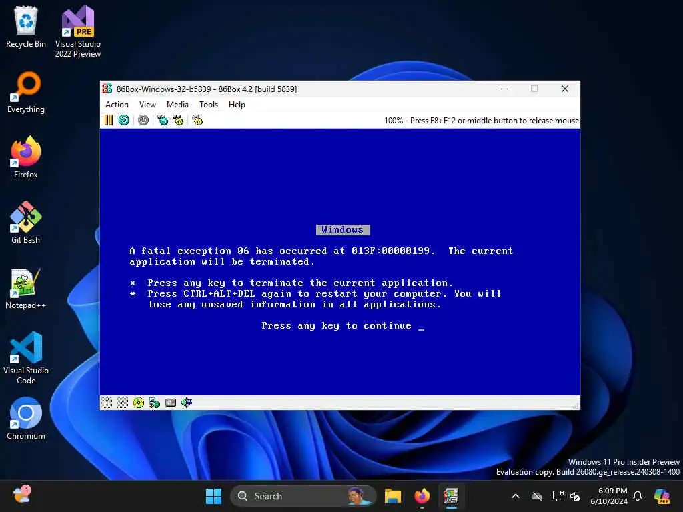Open the Media menu
Screen dimensions: 683x512
(177, 105)
